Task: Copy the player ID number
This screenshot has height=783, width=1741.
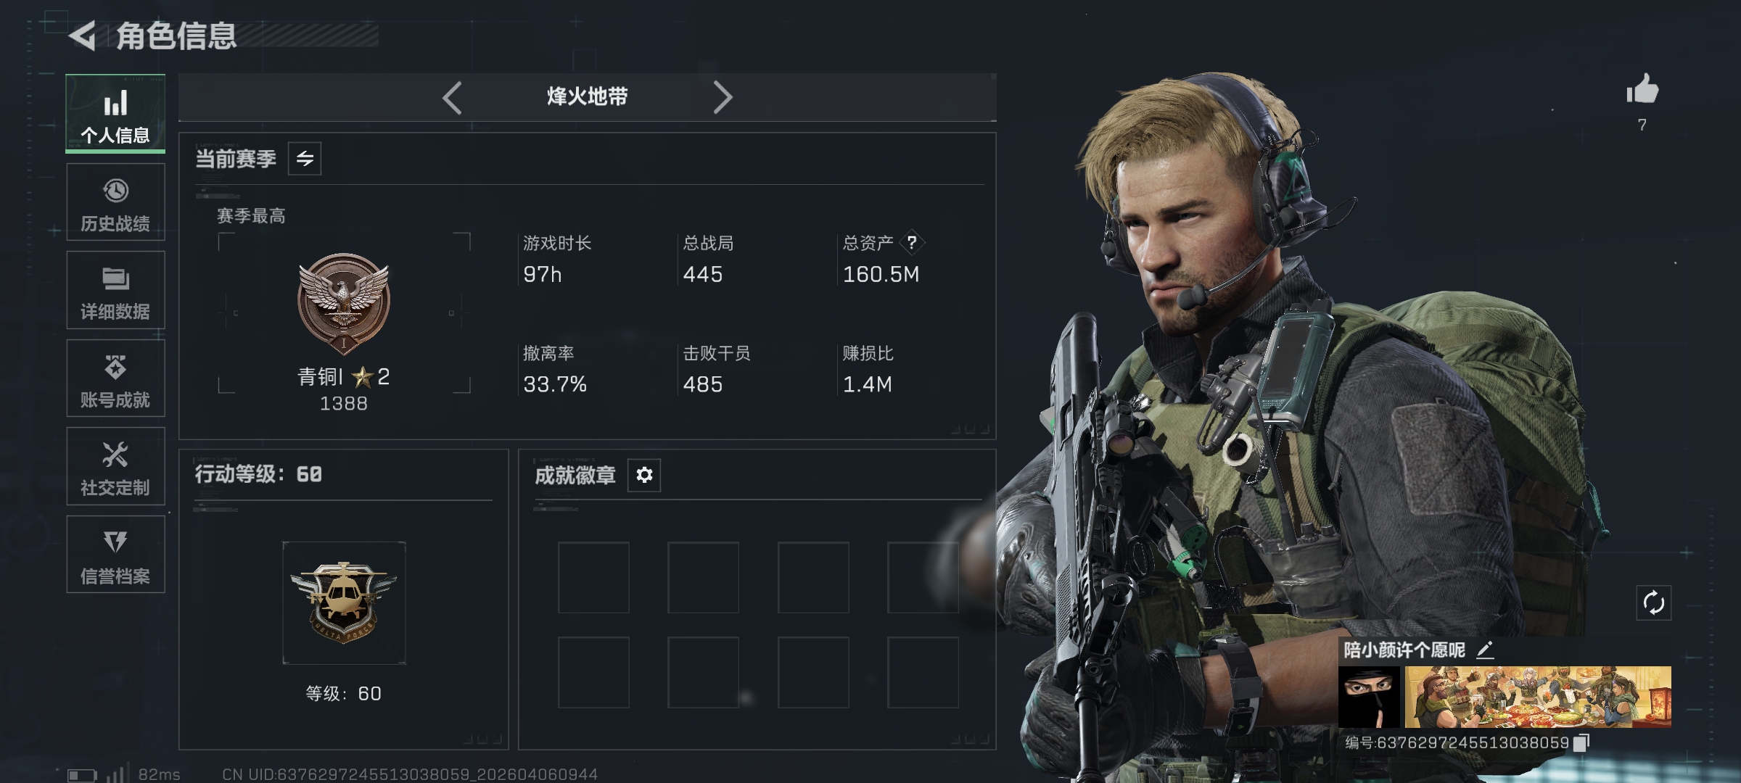Action: (x=1581, y=742)
